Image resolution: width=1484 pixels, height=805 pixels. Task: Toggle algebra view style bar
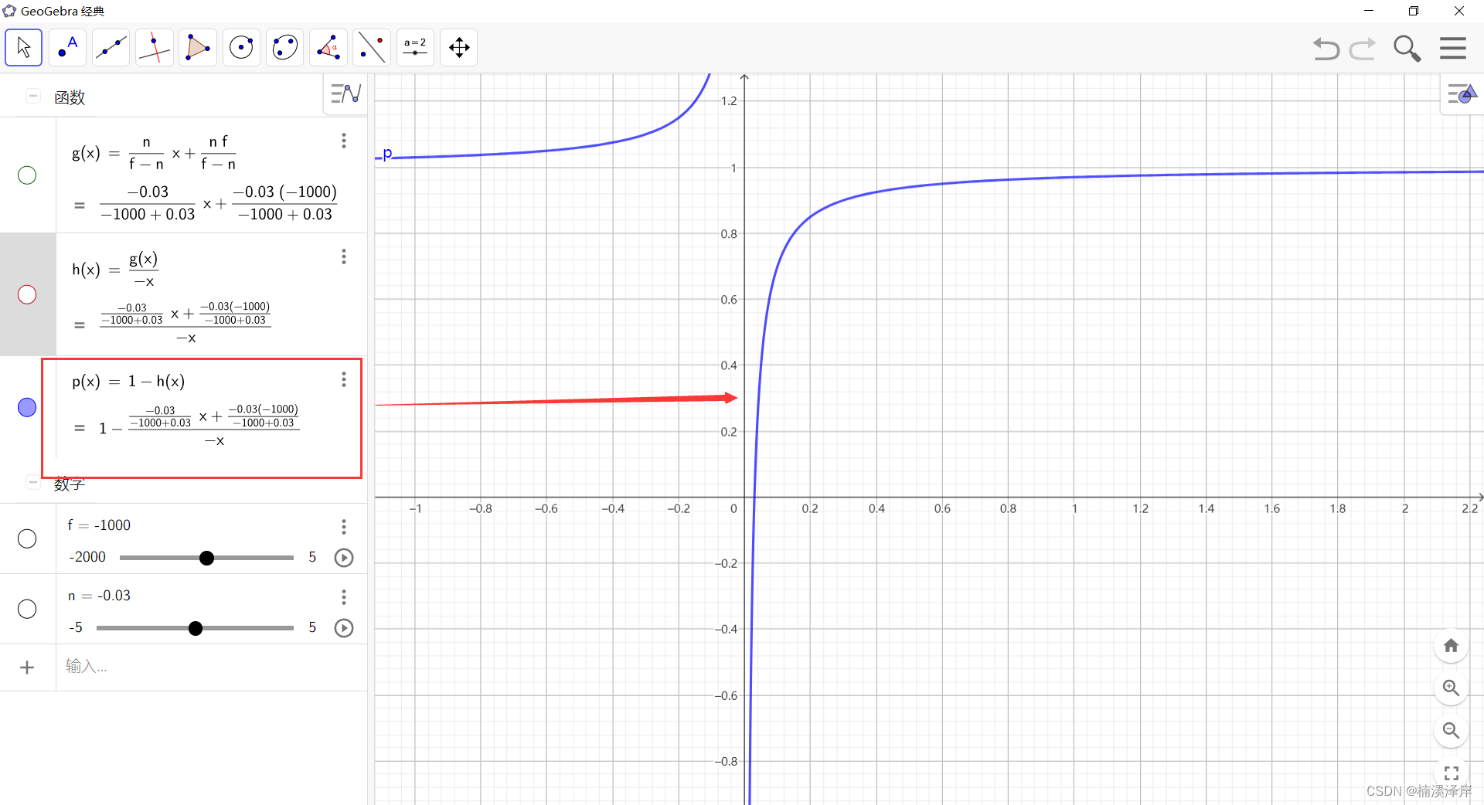tap(345, 94)
